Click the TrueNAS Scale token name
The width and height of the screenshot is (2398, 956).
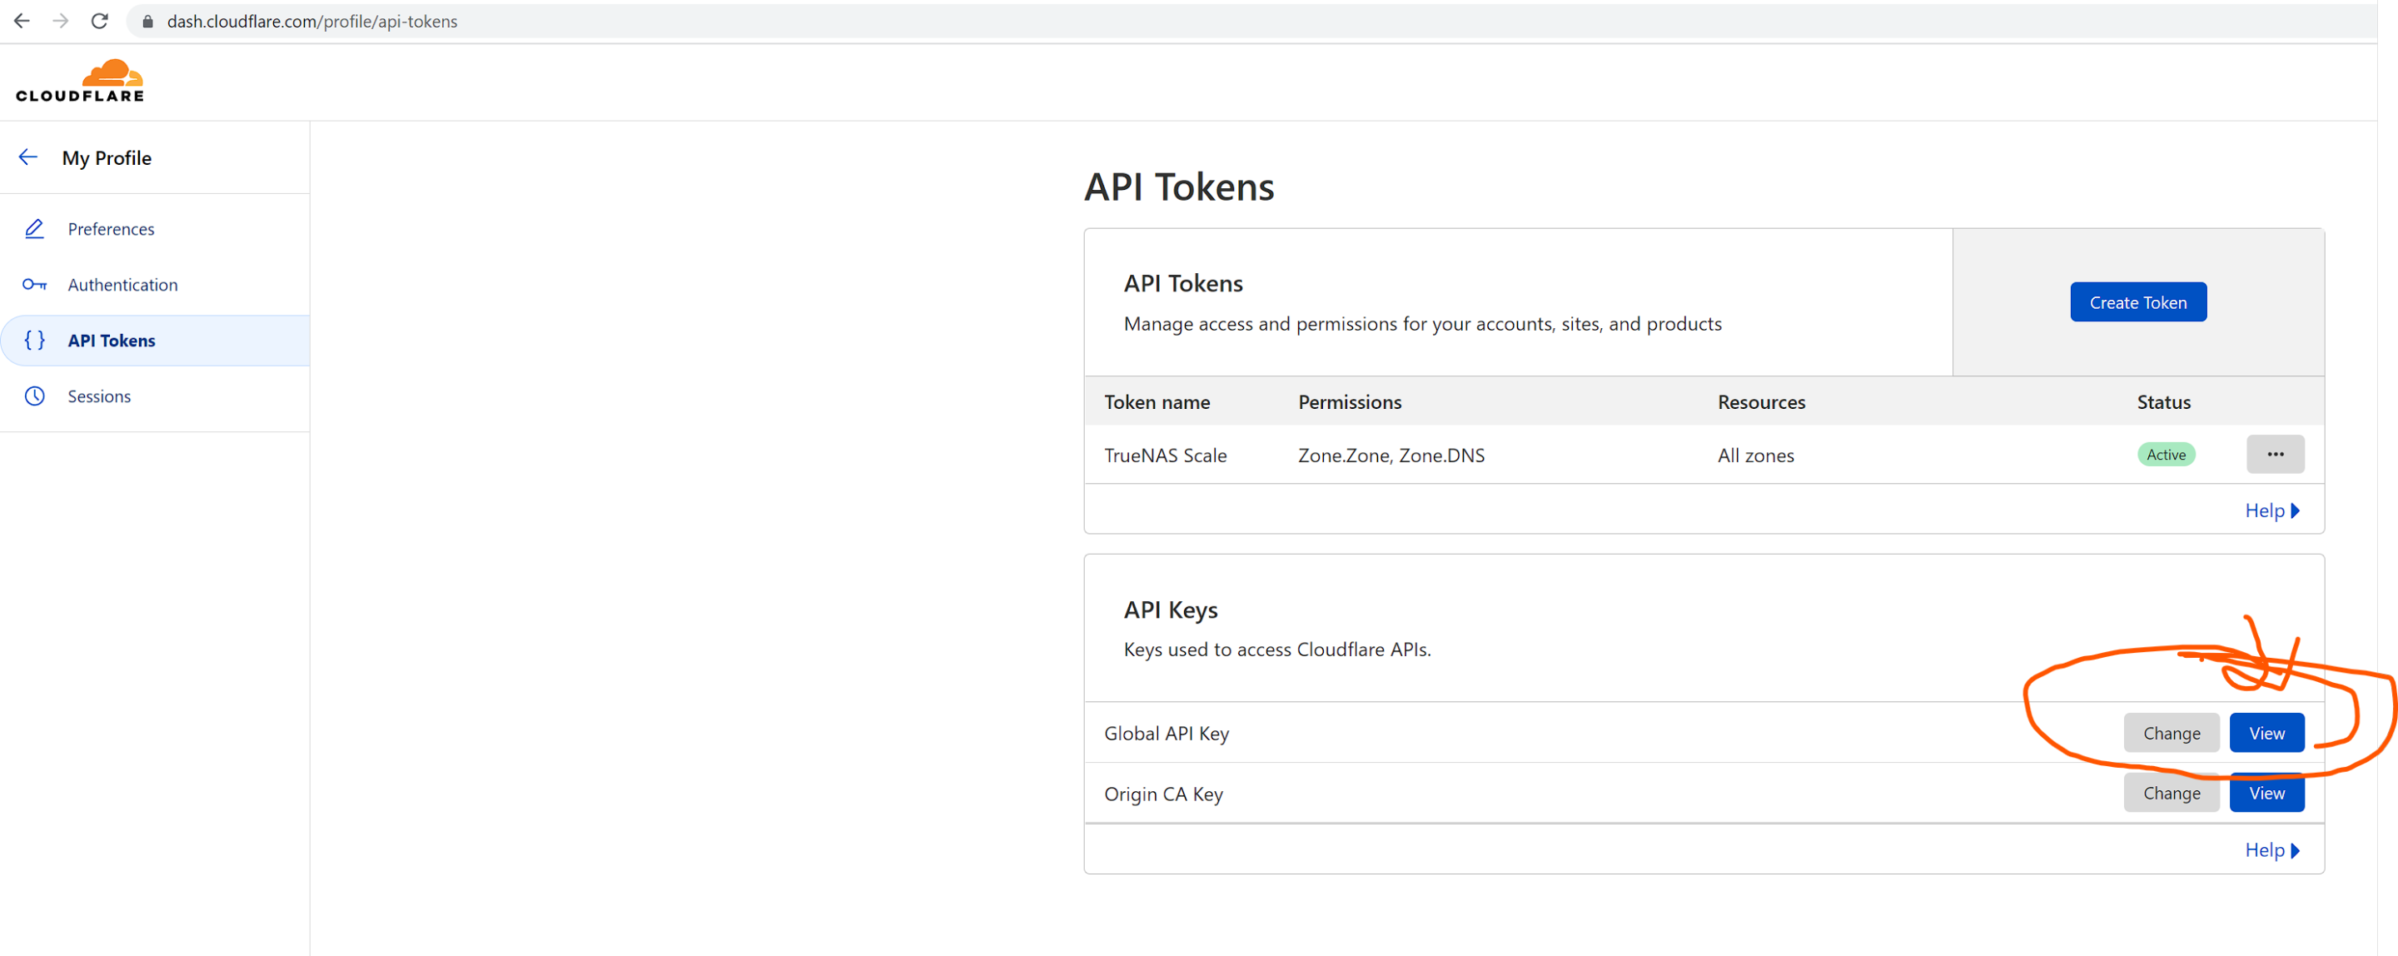click(1166, 456)
